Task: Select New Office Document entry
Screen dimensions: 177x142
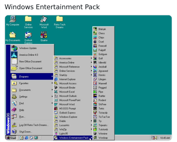Action: point(32,62)
